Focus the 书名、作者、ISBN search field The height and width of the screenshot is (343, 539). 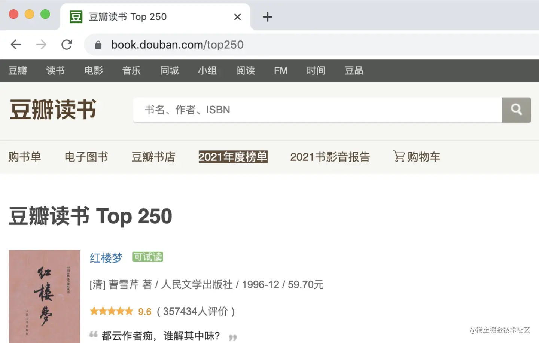(x=317, y=110)
